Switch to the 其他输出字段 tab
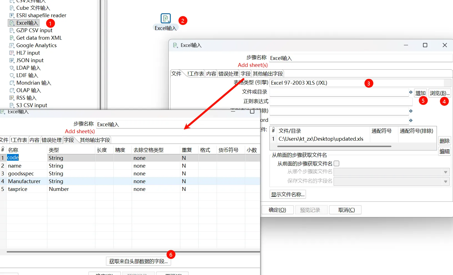This screenshot has width=453, height=275. (x=268, y=74)
